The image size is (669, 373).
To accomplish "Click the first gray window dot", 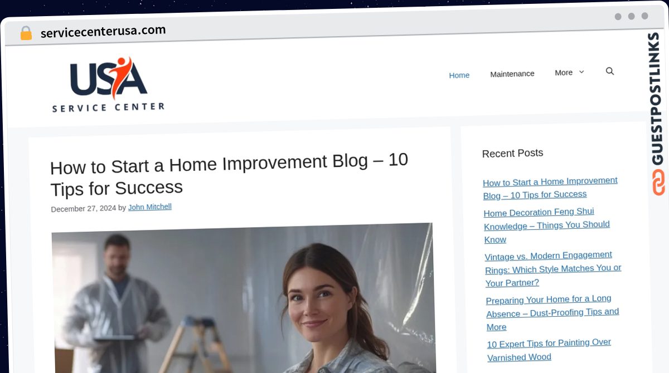I will point(618,17).
